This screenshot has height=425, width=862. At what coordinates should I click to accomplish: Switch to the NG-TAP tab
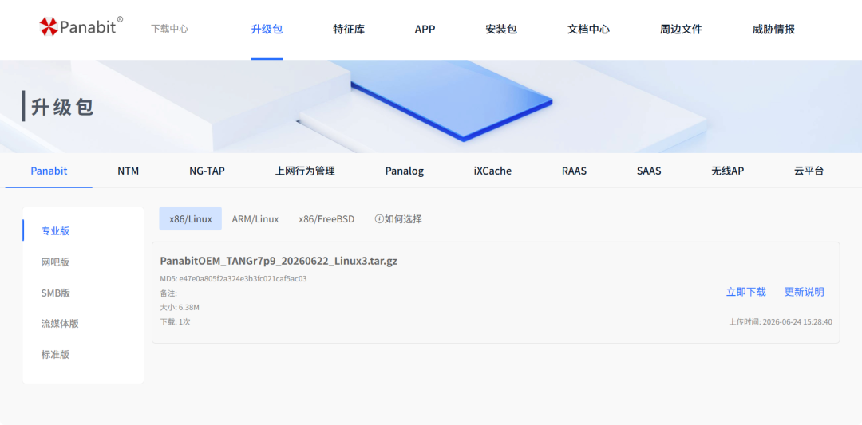coord(208,171)
